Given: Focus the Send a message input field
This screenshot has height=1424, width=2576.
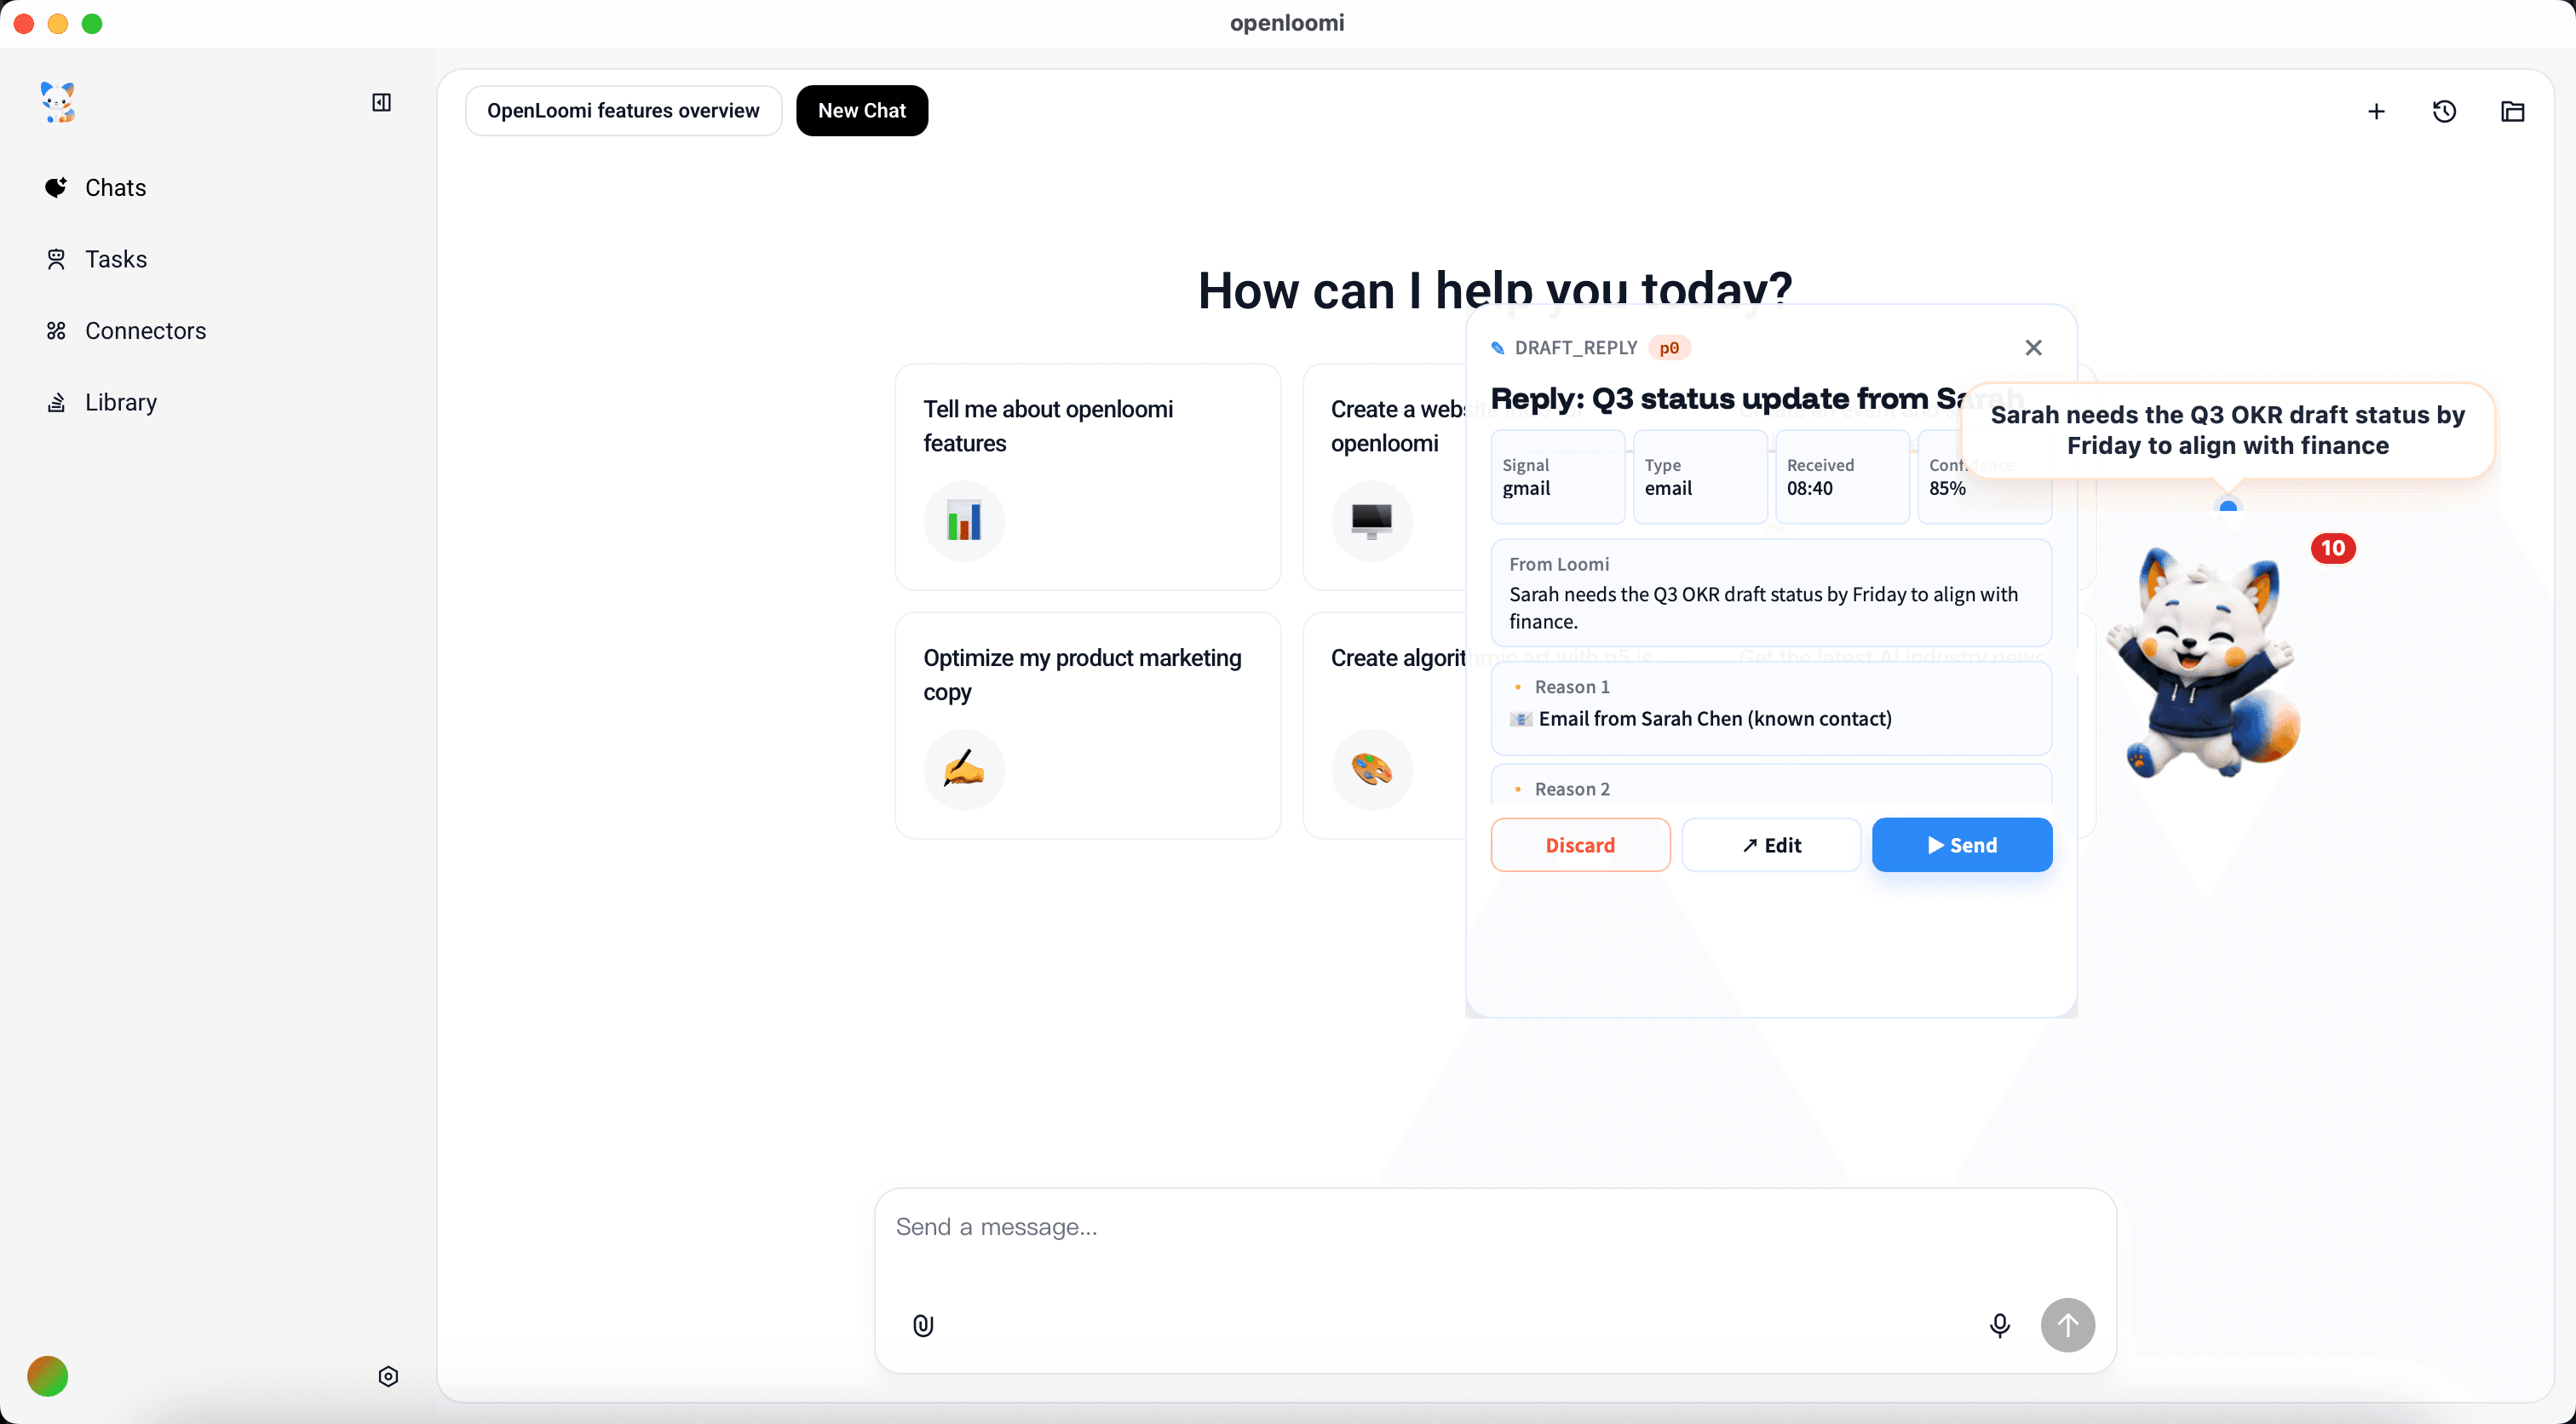Looking at the screenshot, I should pos(1495,1228).
